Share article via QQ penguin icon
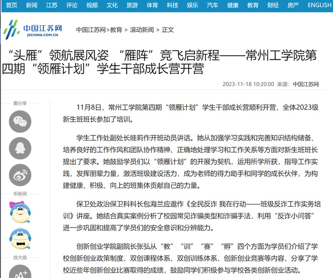 (20, 148)
